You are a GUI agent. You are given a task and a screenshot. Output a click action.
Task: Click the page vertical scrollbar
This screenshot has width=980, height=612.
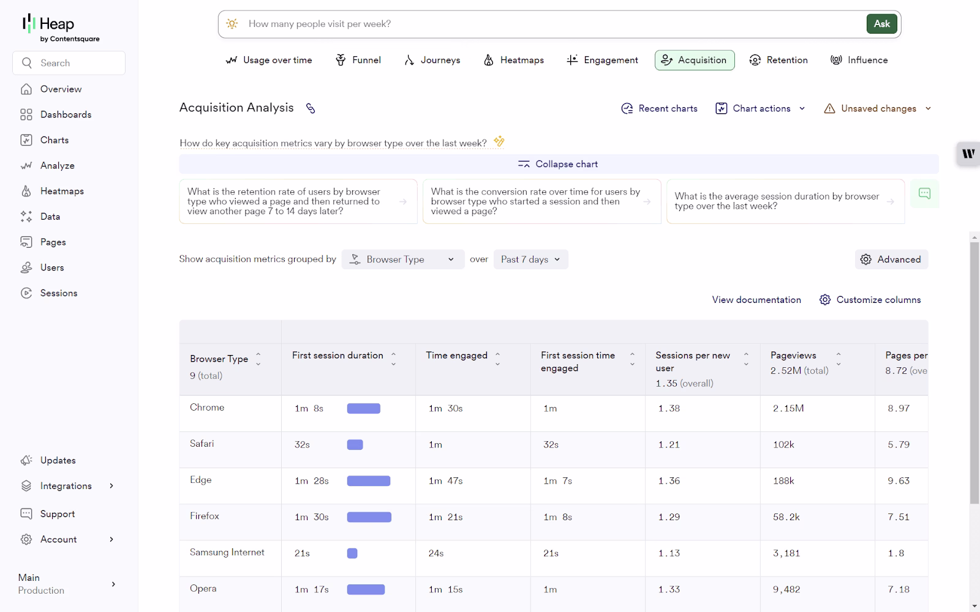[x=974, y=372]
